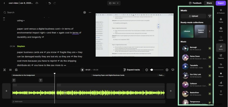Show more ready-made collections with chevron

210,31
